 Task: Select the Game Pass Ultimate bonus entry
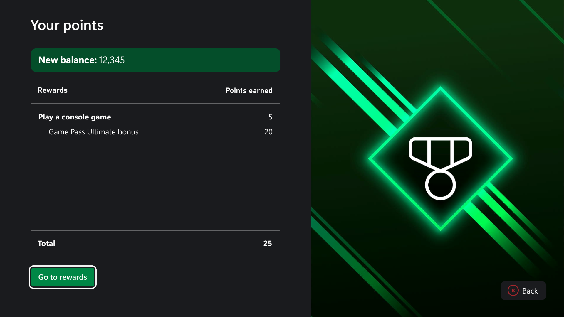pyautogui.click(x=93, y=132)
